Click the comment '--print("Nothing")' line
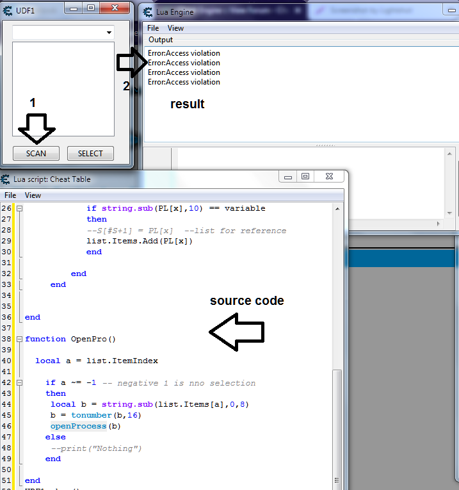 click(x=96, y=448)
